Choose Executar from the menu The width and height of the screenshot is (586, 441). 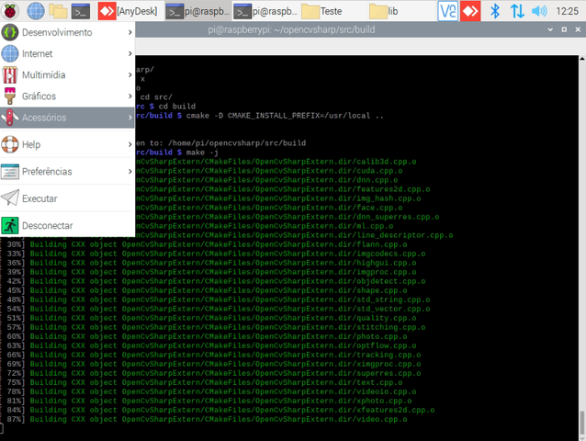click(x=67, y=198)
